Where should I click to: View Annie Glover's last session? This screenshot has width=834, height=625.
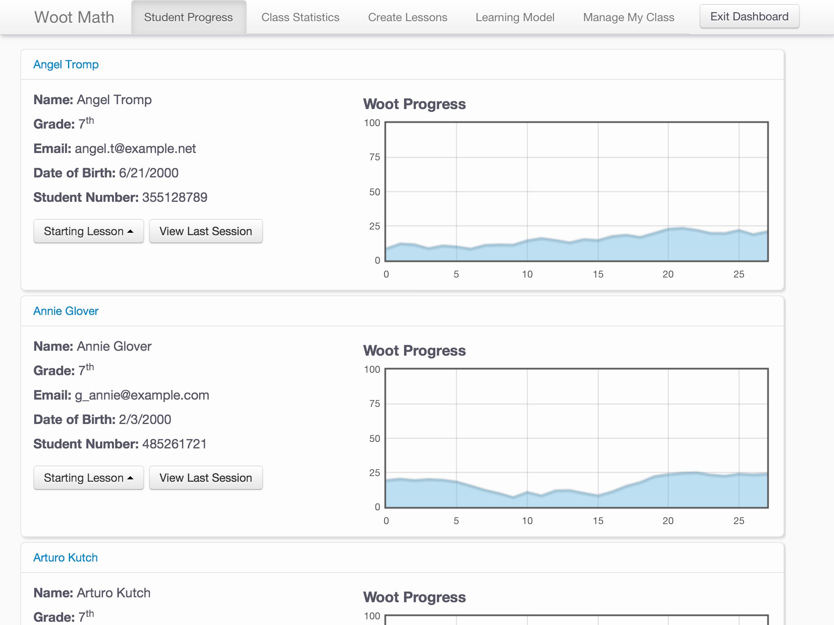[x=206, y=478]
